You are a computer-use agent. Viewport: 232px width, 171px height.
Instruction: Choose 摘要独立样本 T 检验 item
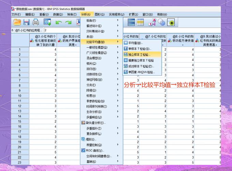[x=142, y=60]
